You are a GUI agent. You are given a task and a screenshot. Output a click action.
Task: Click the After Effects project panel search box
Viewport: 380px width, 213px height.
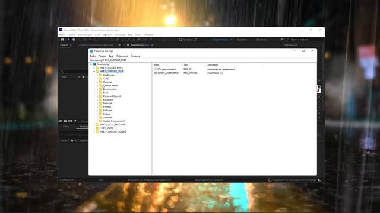pos(74,72)
